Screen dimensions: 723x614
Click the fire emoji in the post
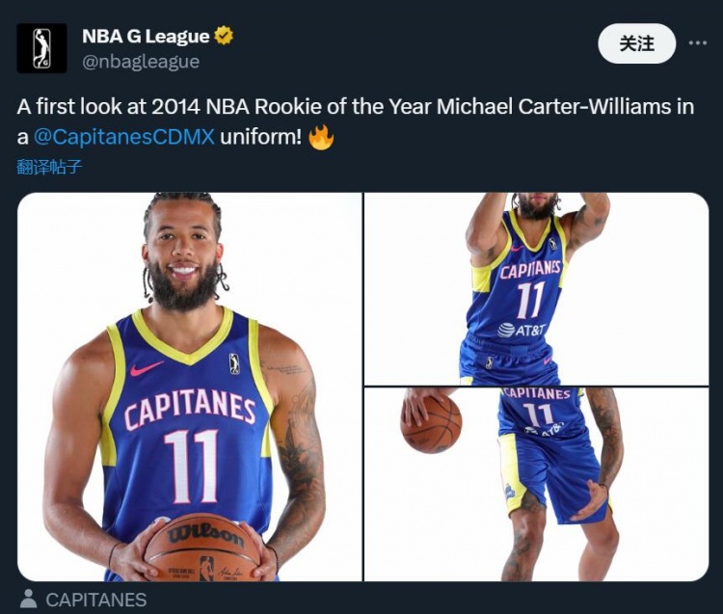(x=321, y=137)
